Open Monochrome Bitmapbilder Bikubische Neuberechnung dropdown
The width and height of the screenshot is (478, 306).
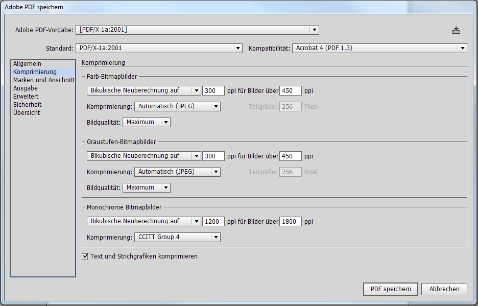[144, 222]
